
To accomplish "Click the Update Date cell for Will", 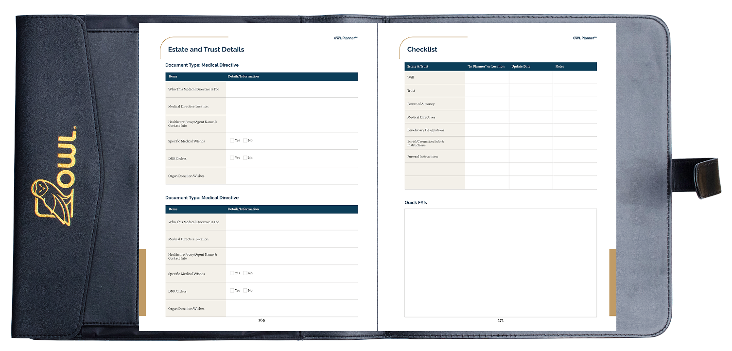I will [531, 77].
